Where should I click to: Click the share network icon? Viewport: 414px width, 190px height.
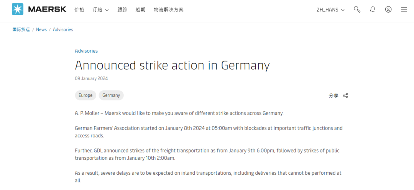(345, 96)
